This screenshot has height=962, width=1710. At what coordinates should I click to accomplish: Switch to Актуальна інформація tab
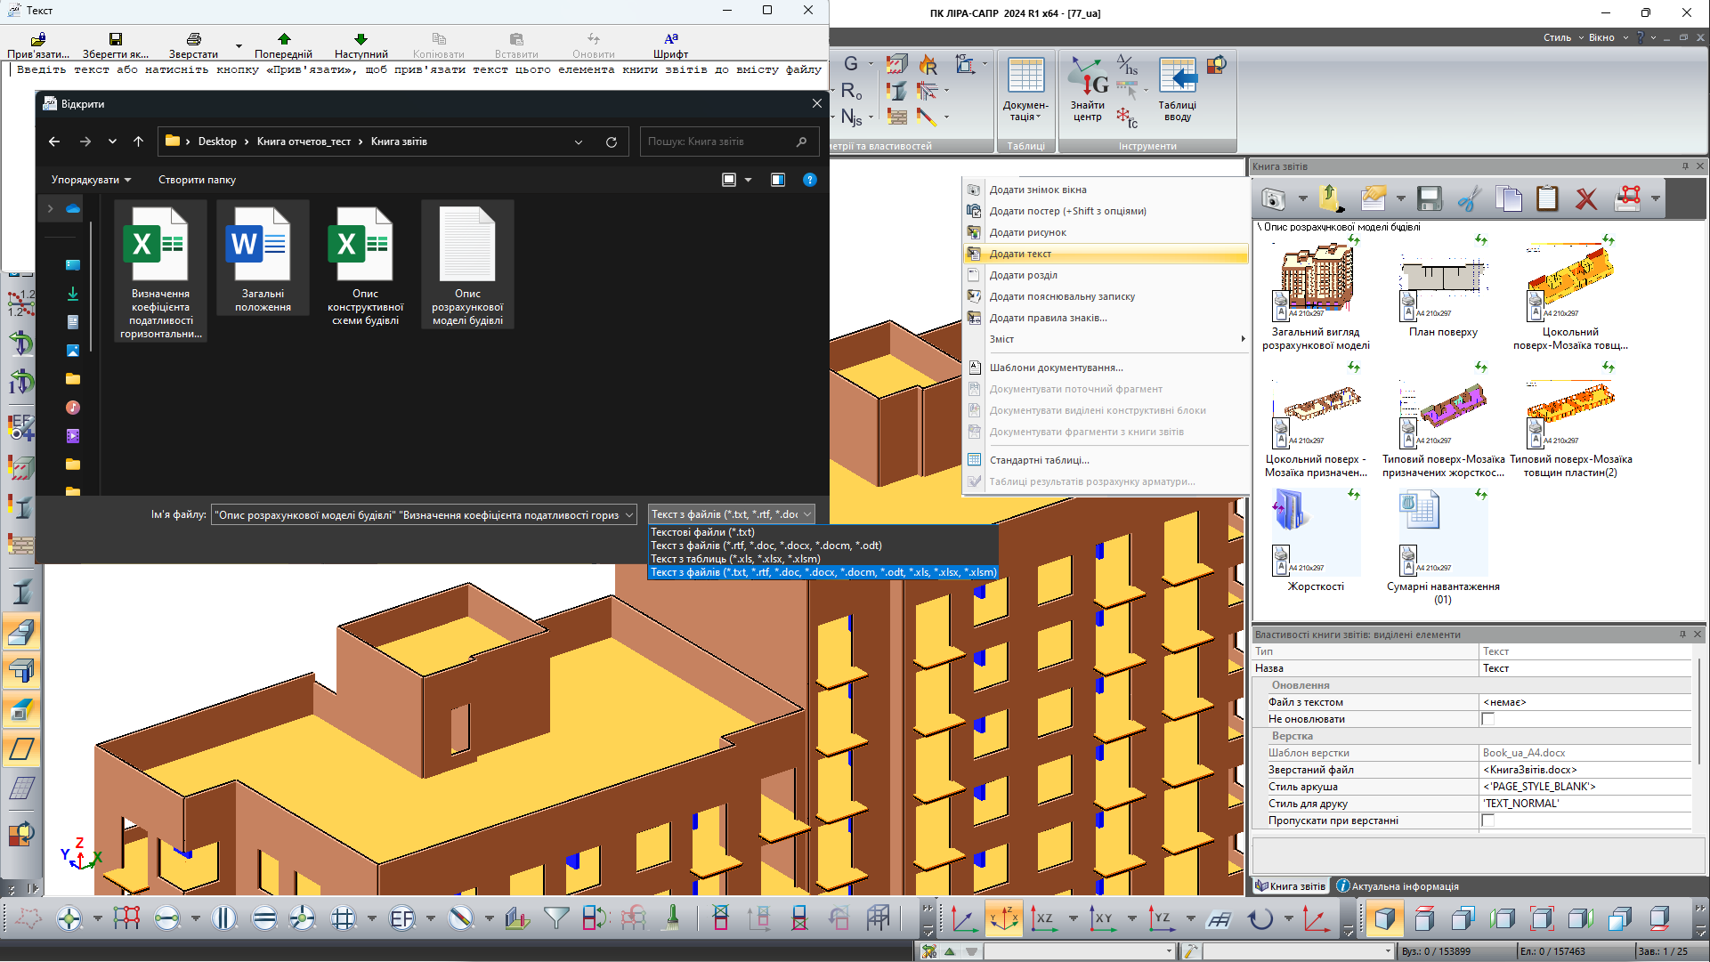pos(1398,886)
